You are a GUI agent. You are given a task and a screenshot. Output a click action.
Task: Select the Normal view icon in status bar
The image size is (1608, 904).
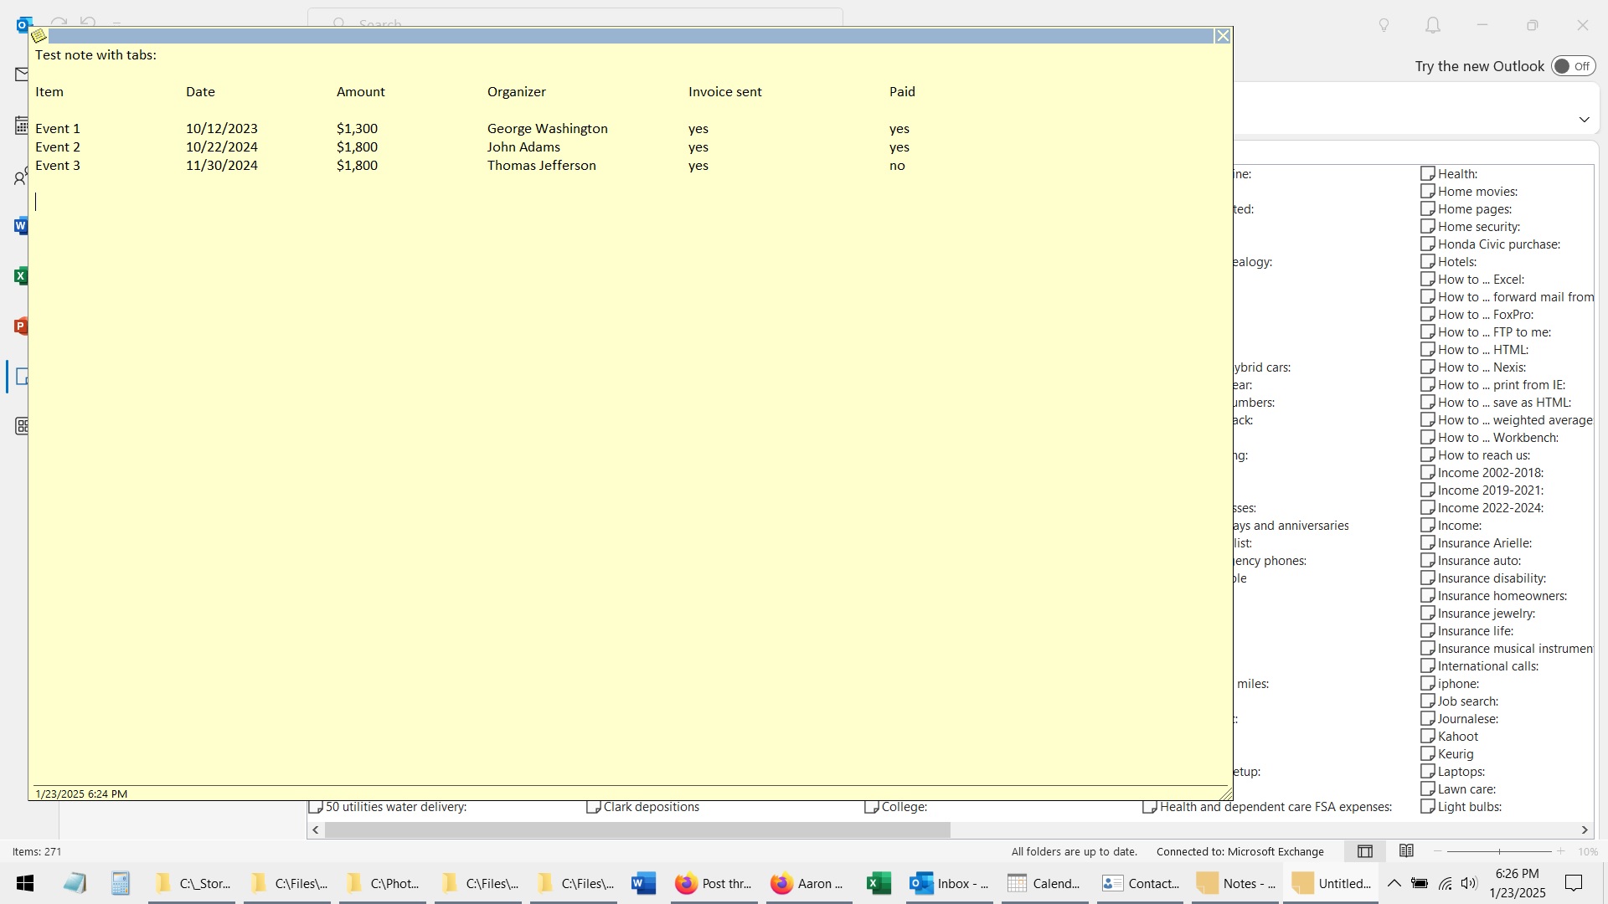coord(1364,850)
